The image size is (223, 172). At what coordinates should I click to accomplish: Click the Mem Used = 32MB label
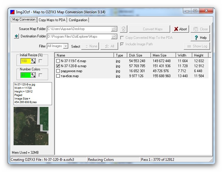(x=25, y=153)
